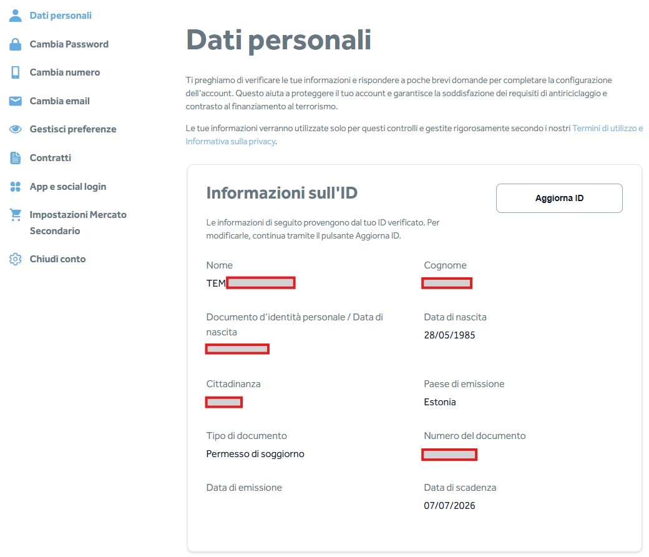This screenshot has width=649, height=557.
Task: Click the envelope icon for Cambia email
Action: (x=16, y=101)
